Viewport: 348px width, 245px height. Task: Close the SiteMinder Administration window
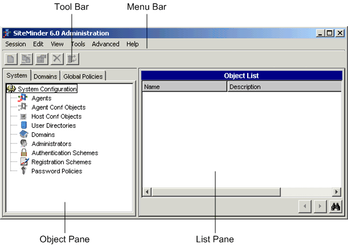[340, 33]
